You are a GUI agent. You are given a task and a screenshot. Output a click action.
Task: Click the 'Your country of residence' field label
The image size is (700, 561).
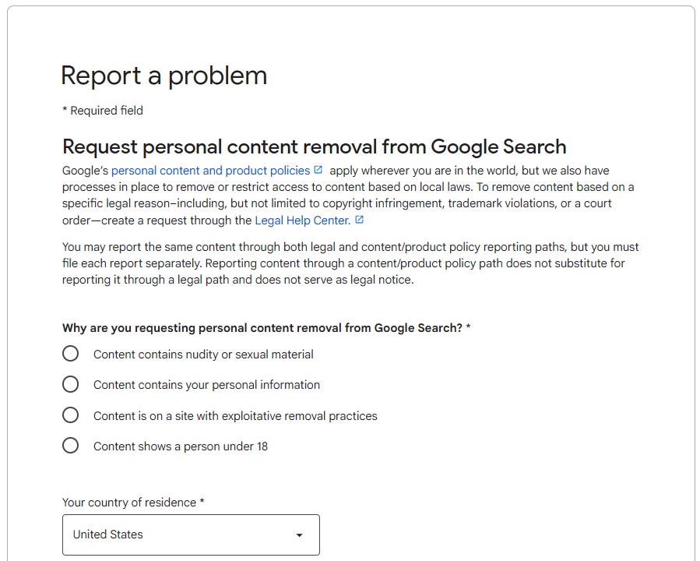point(133,503)
